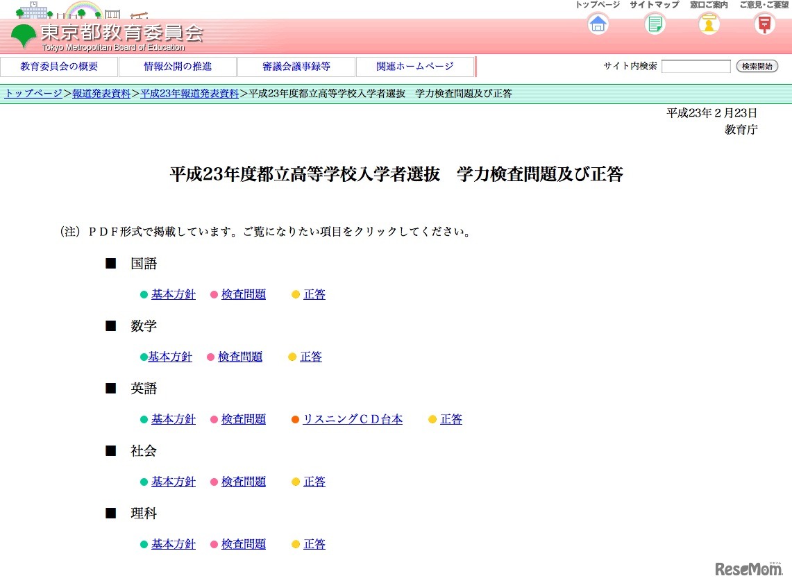
Task: Open the ご意見・ご要望 red mailbox icon
Action: tap(764, 24)
